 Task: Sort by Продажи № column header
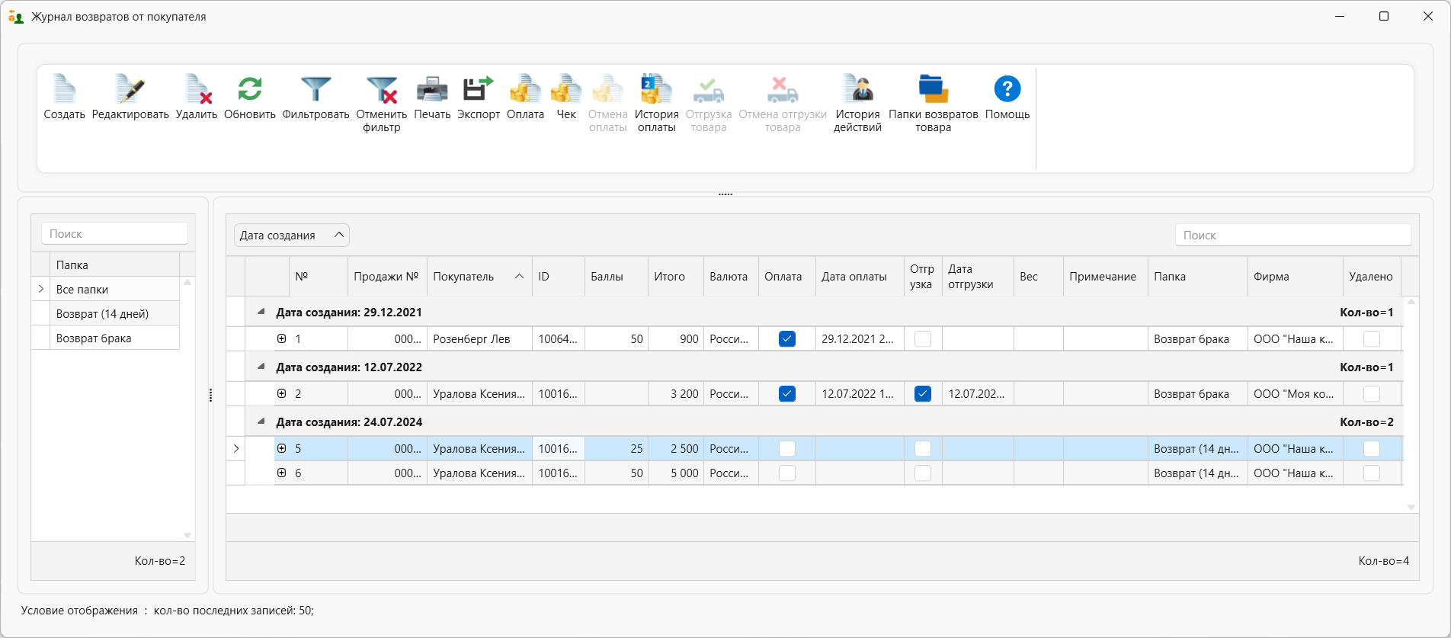point(387,277)
